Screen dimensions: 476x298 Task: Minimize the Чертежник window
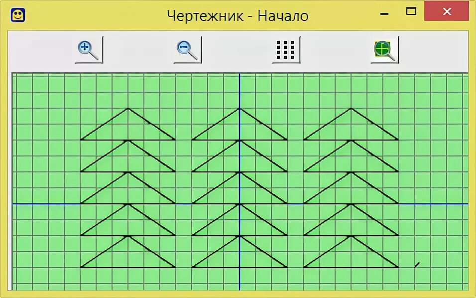pos(384,13)
